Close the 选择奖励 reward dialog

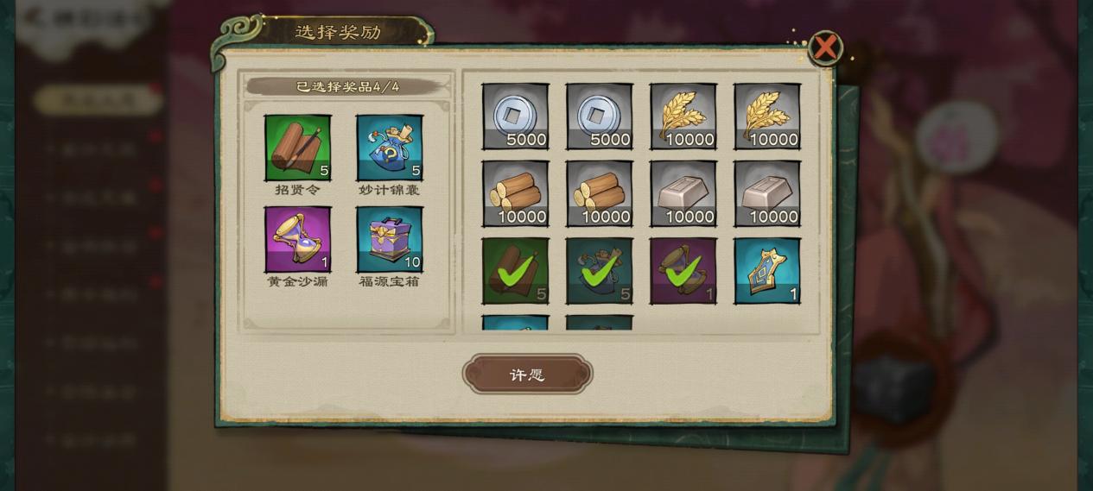click(x=825, y=48)
